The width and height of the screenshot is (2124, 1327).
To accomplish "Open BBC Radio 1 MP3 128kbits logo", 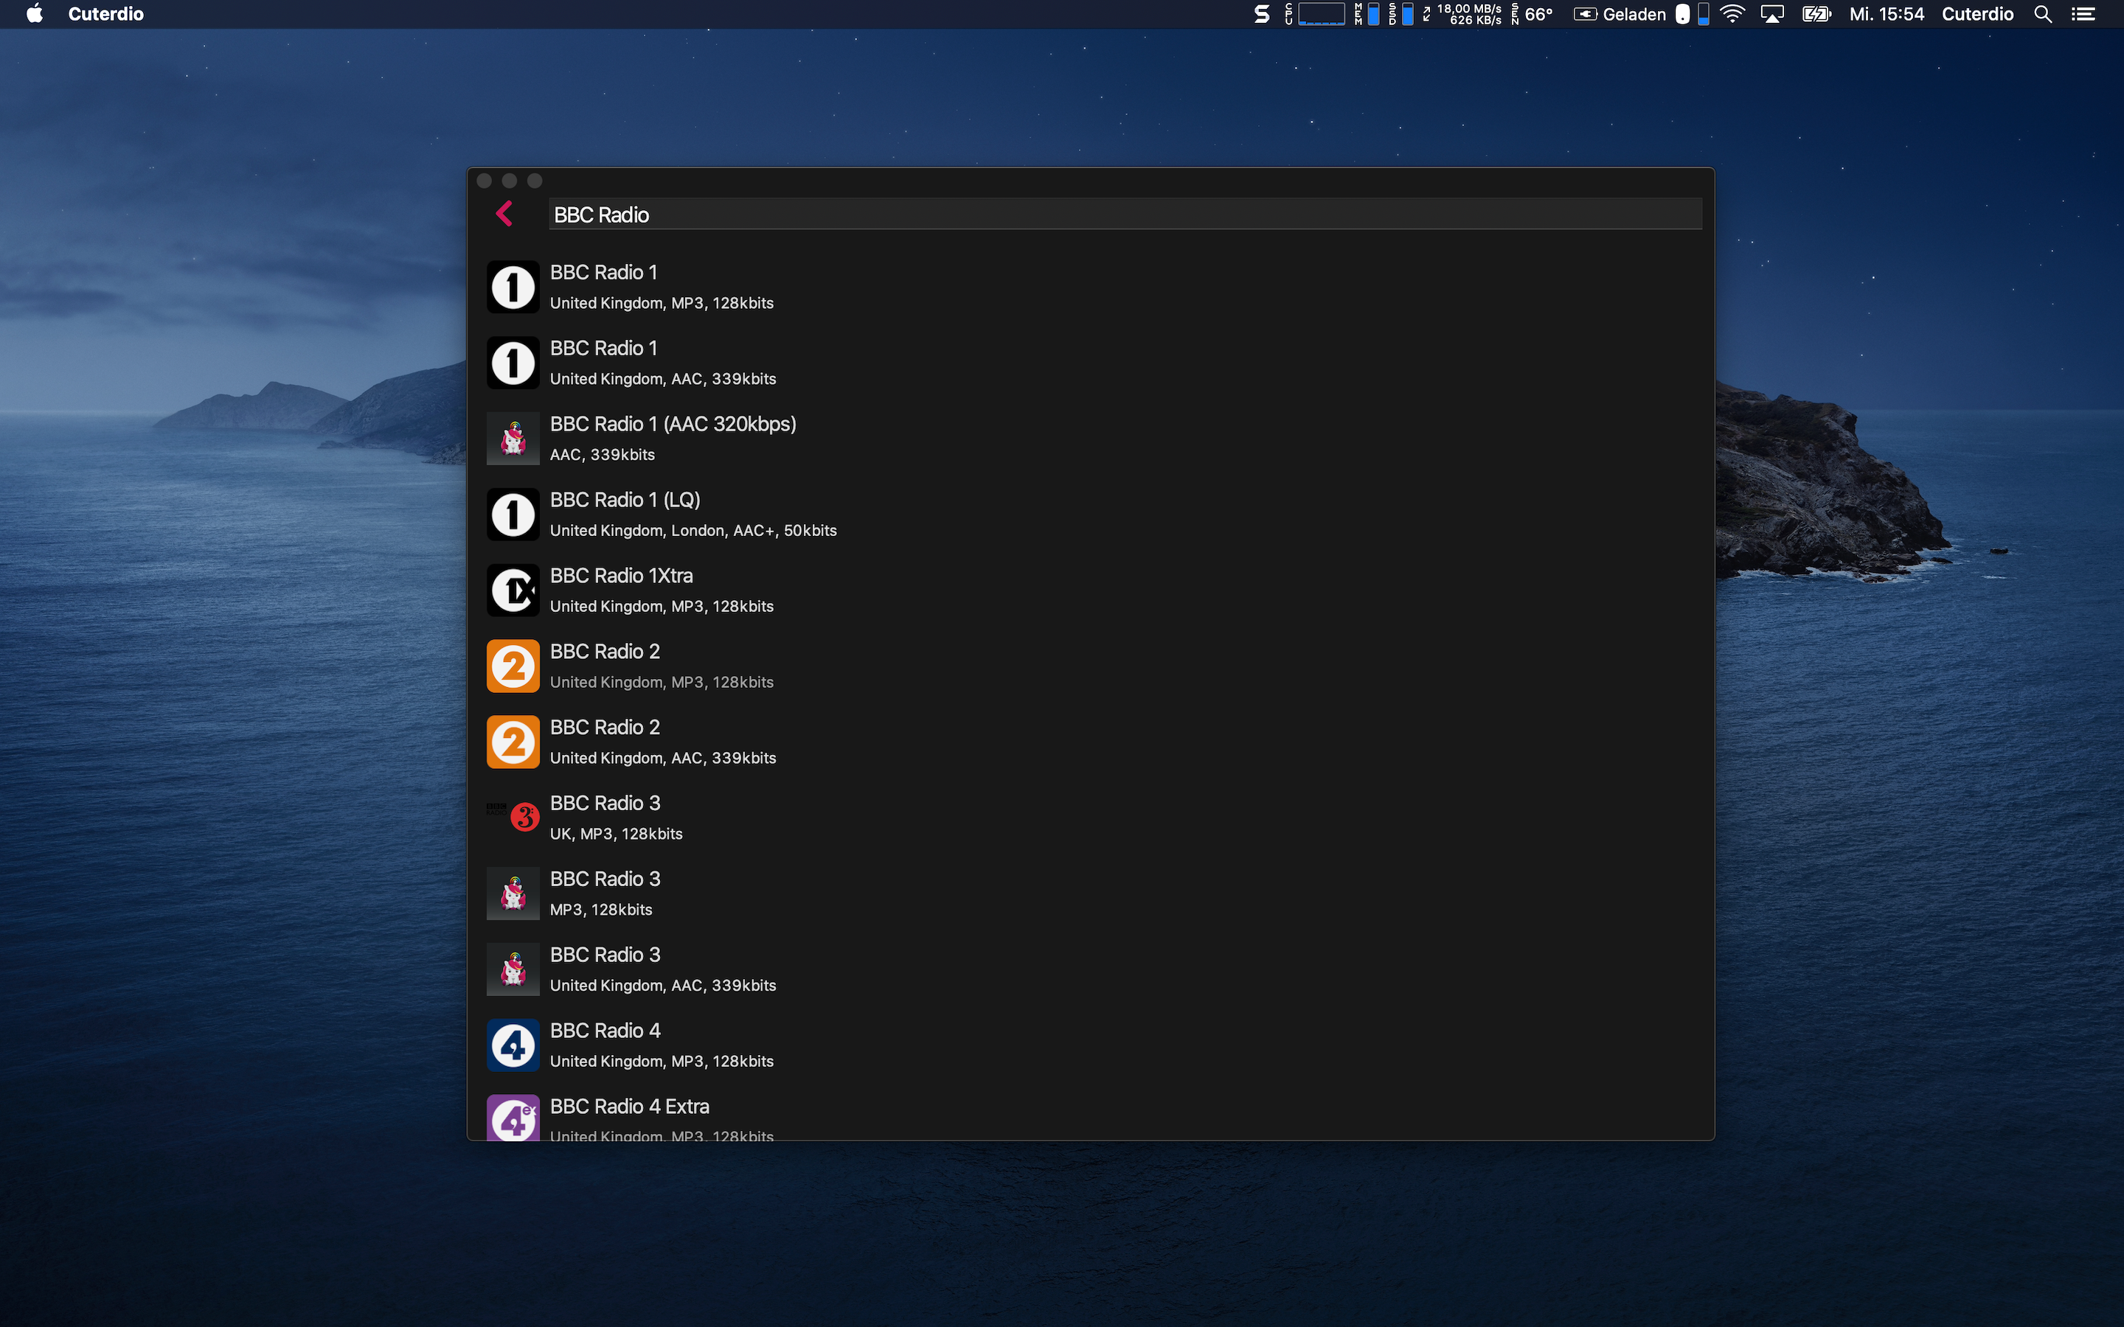I will [513, 287].
